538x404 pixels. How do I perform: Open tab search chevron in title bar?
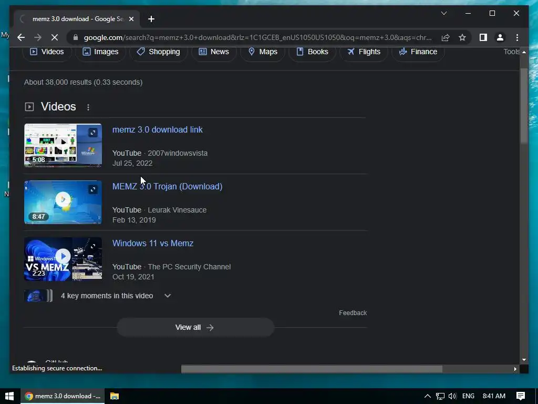point(443,13)
